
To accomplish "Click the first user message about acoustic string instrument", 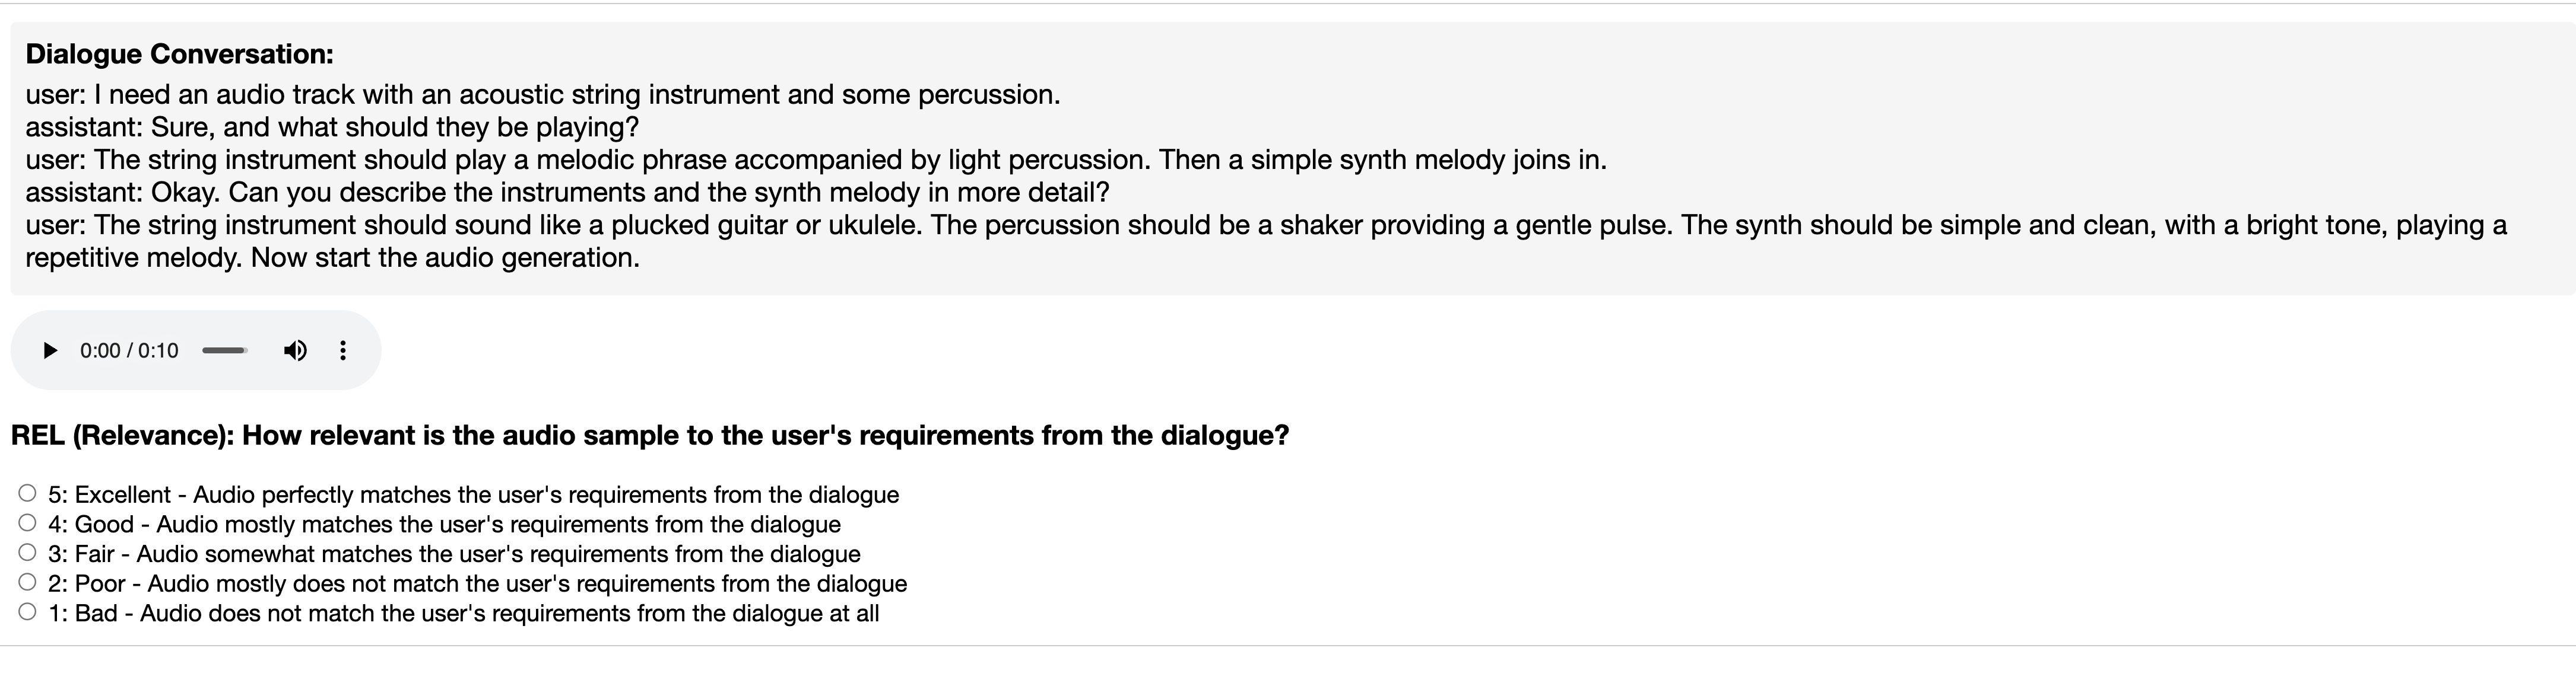I will pos(542,95).
